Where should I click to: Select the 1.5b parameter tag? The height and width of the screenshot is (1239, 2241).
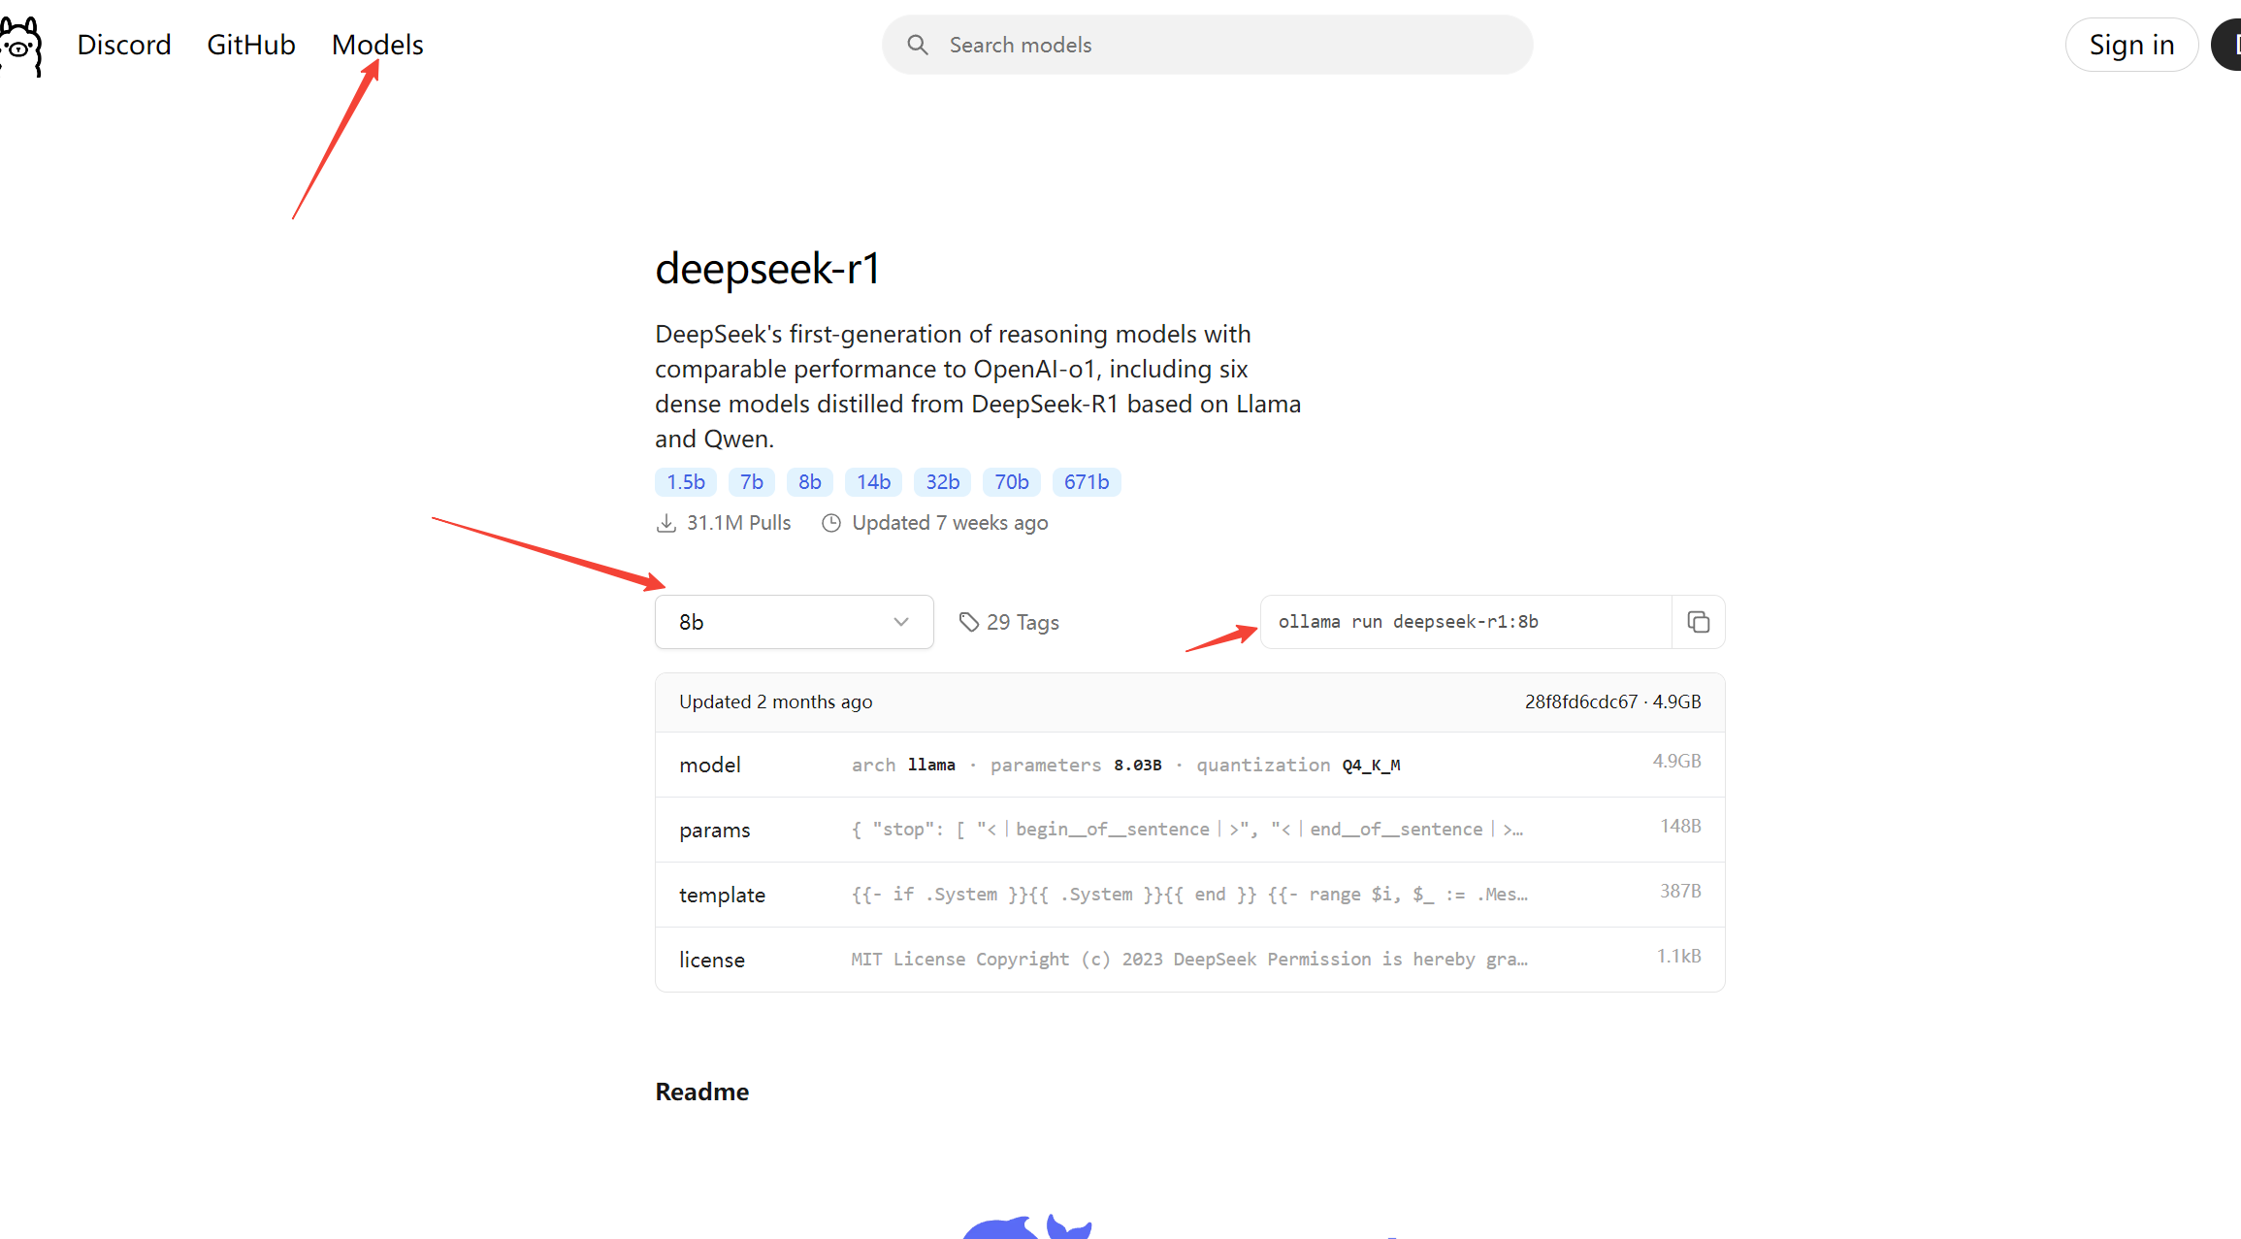(685, 481)
